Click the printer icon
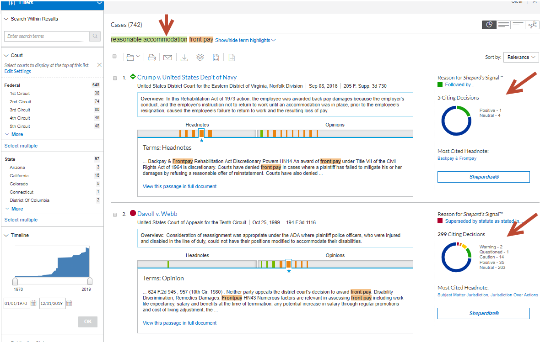Viewport: 540px width, 342px height. [x=151, y=58]
